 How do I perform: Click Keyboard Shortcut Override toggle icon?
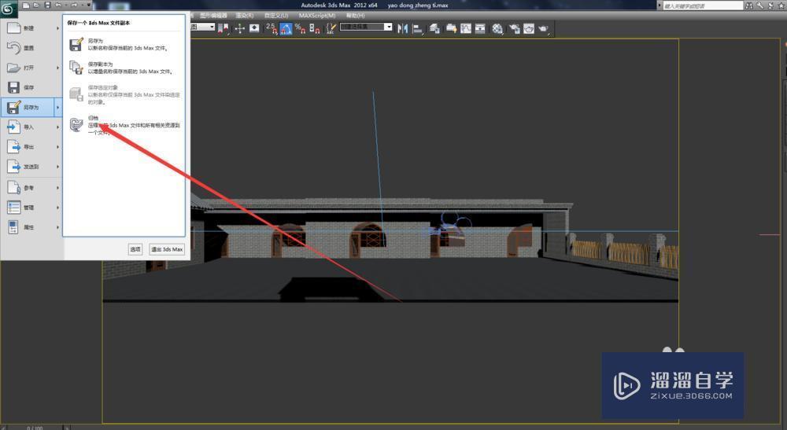[254, 28]
